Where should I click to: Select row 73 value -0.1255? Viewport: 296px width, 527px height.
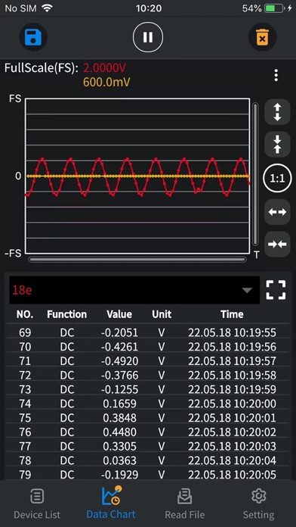tap(119, 389)
